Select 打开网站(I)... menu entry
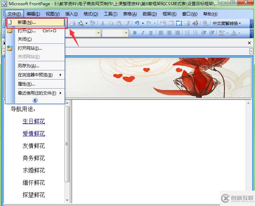 tap(35, 48)
